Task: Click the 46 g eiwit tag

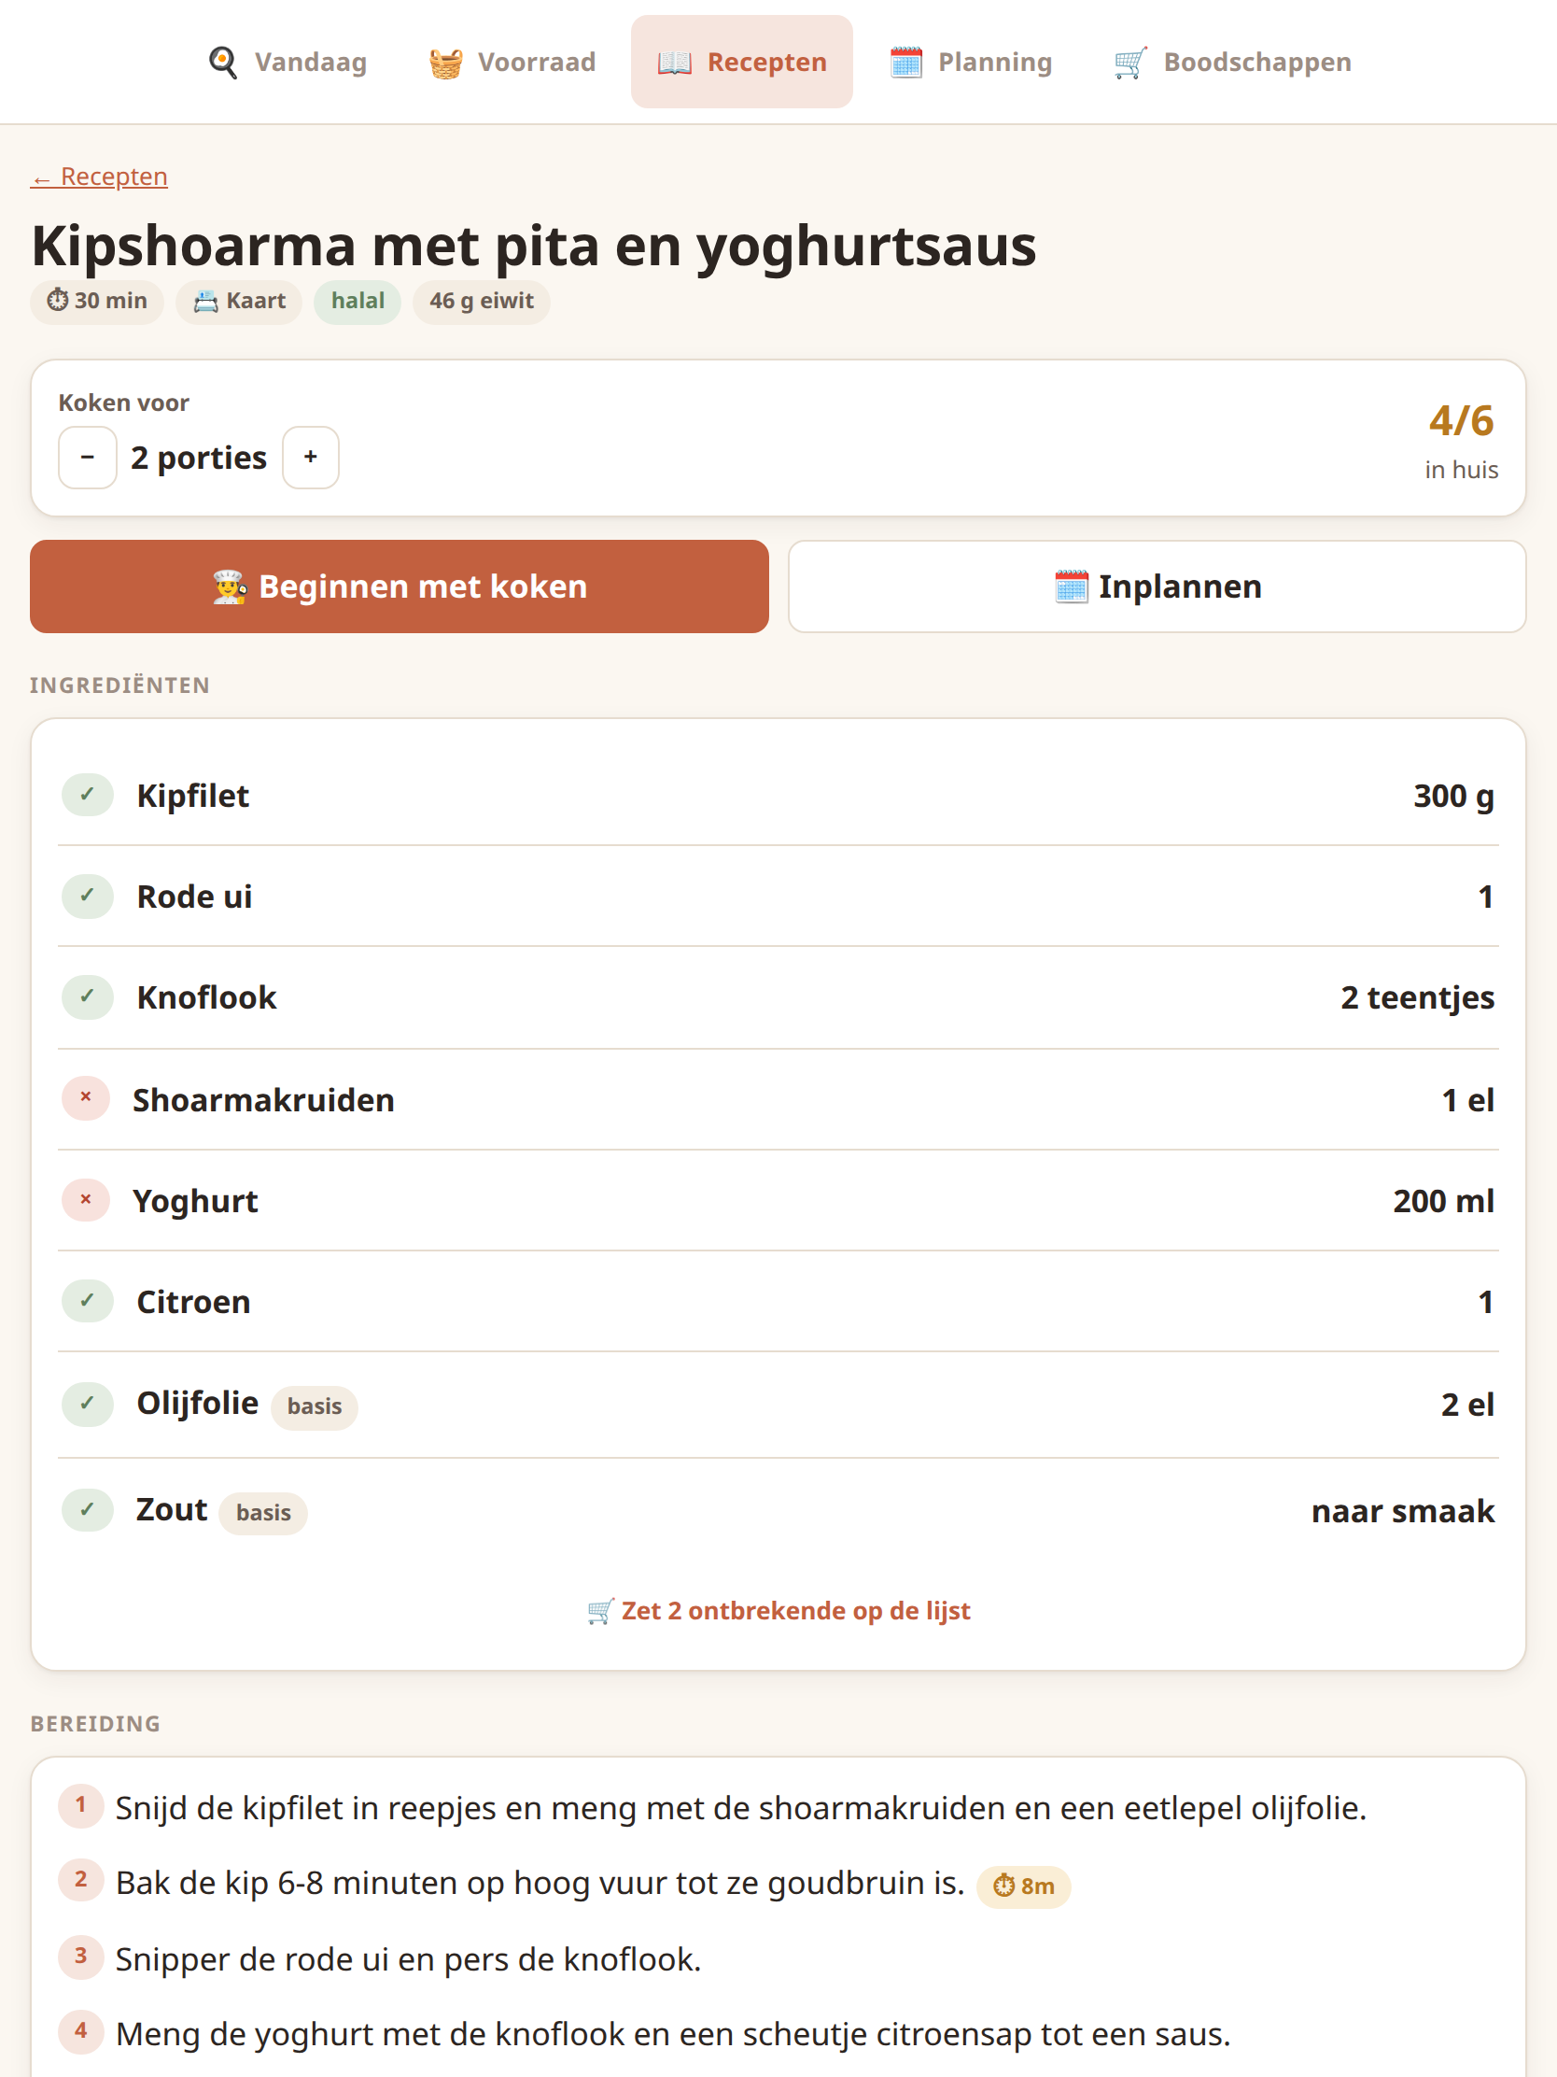Action: click(x=482, y=302)
